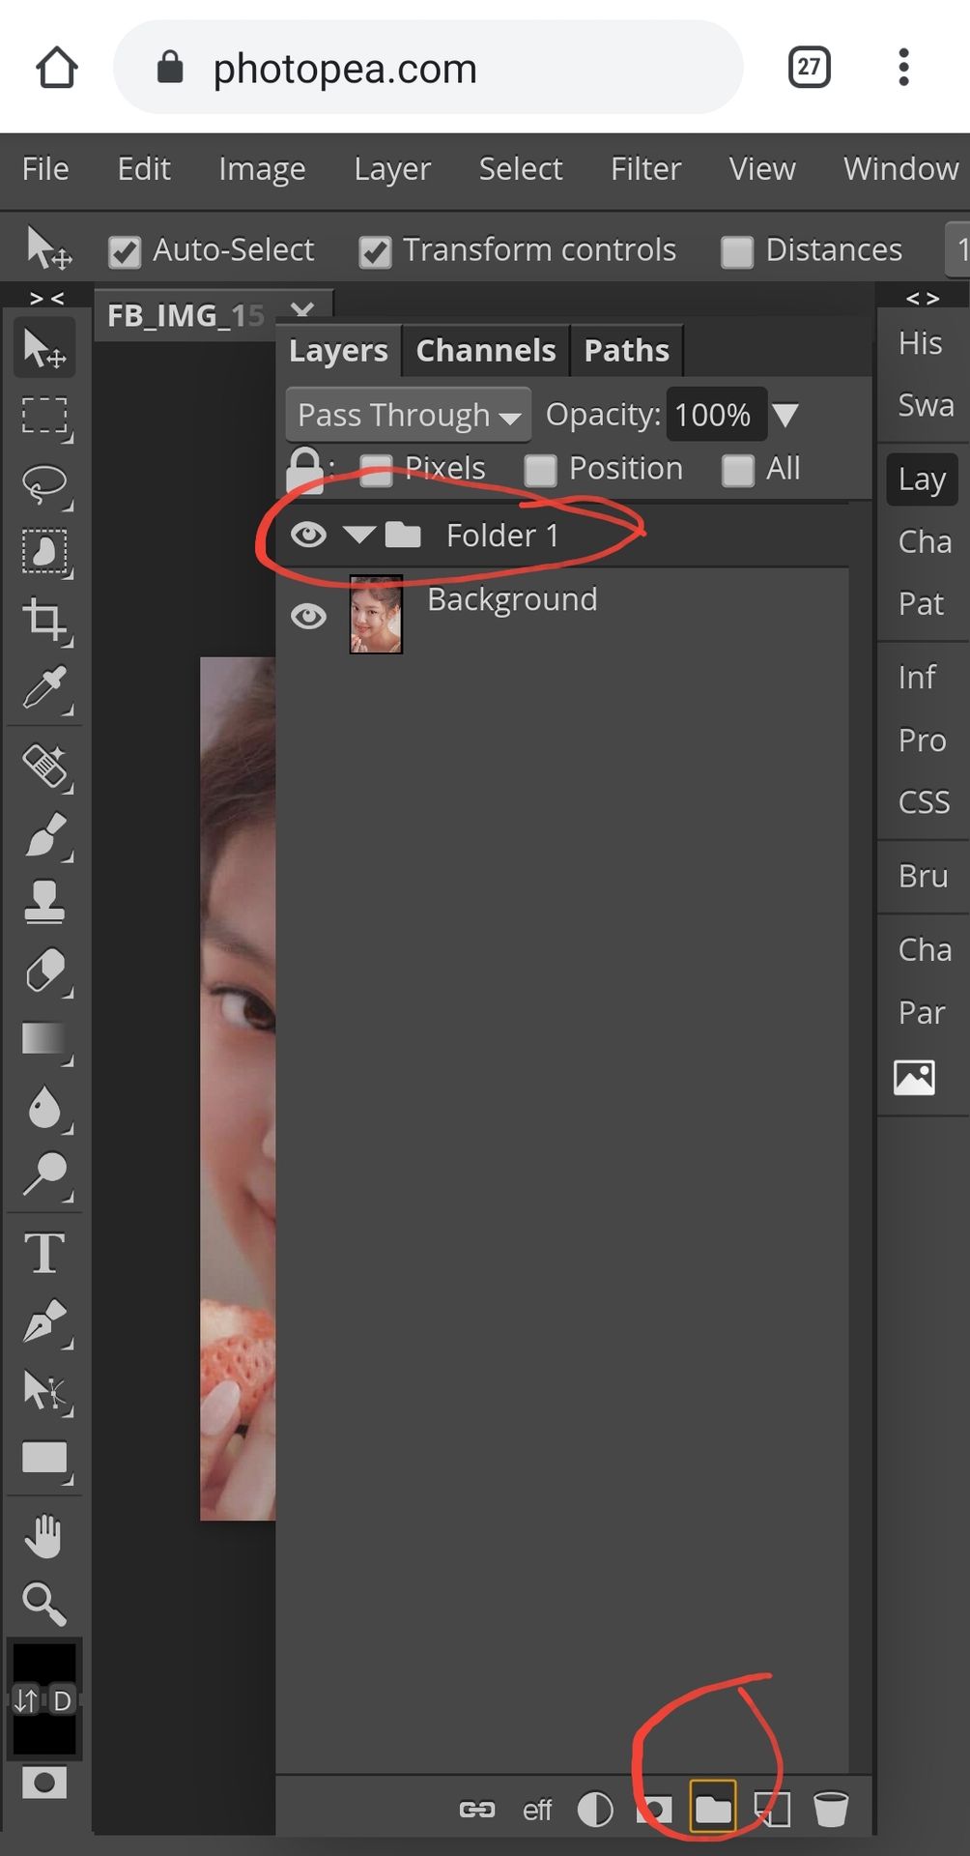Viewport: 970px width, 1856px height.
Task: Collapse Folder 1 using the triangle arrow
Action: [359, 535]
